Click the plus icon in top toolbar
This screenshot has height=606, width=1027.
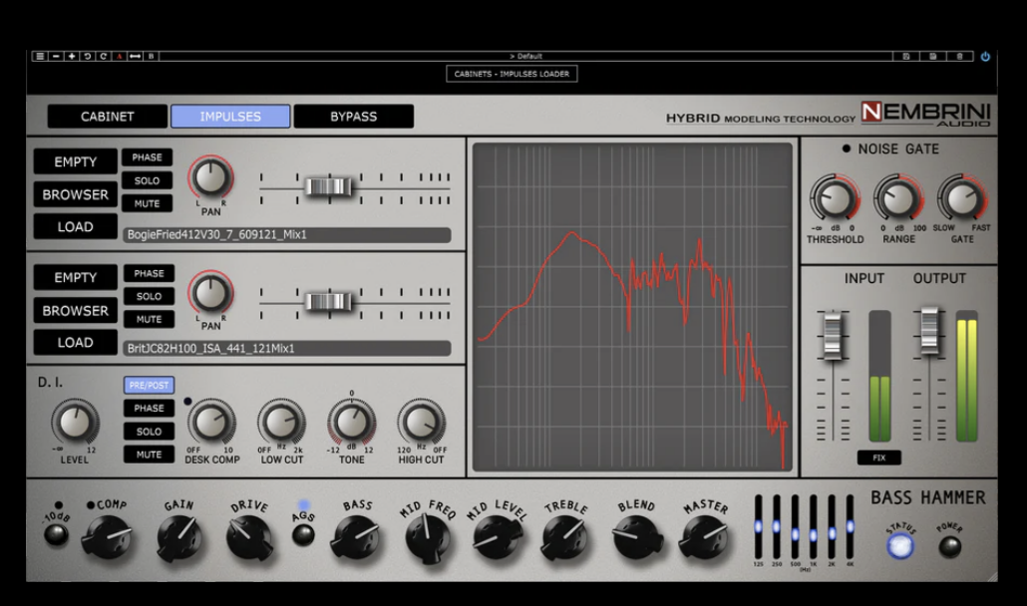(72, 57)
